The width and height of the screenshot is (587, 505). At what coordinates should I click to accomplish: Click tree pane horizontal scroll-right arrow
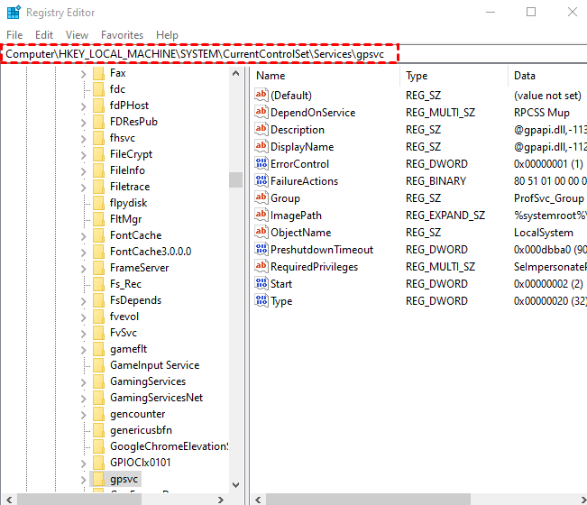pyautogui.click(x=221, y=500)
